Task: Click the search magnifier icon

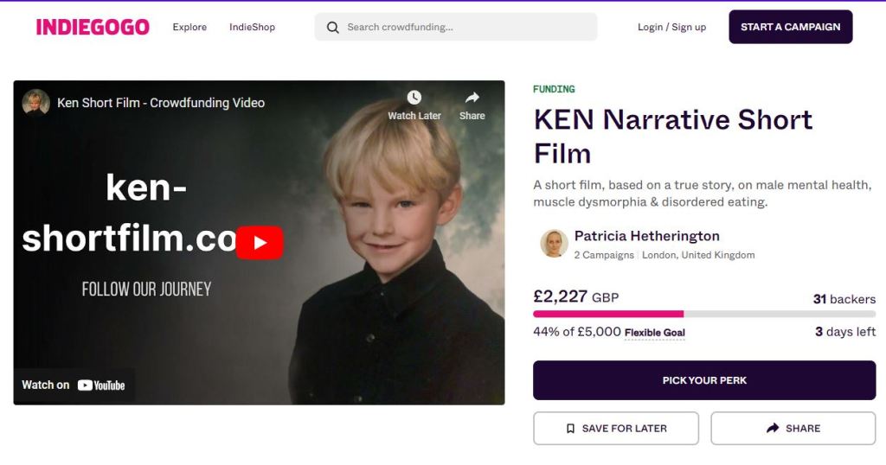Action: [x=333, y=28]
